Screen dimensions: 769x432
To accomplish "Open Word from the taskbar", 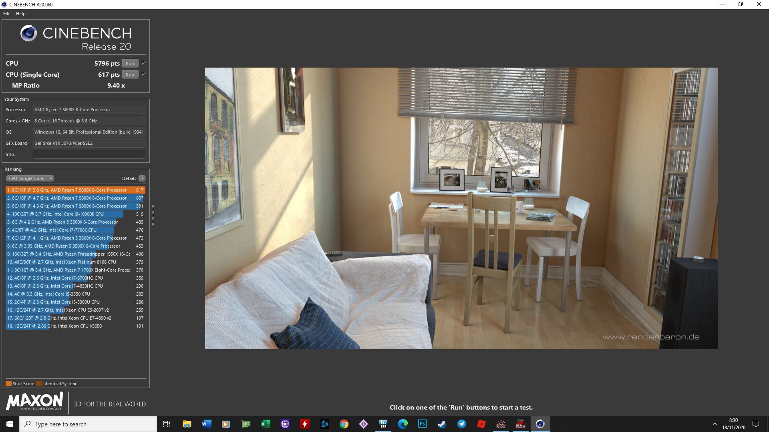I will coord(206,424).
